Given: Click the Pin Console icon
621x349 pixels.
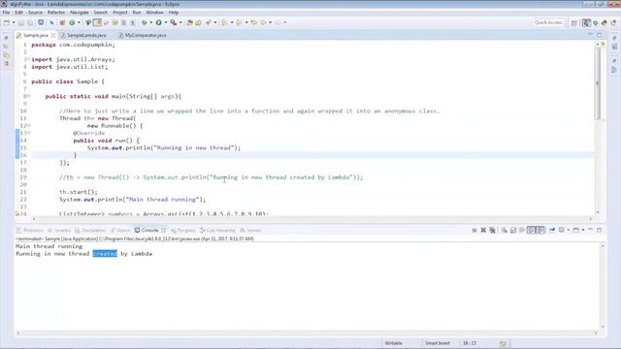Looking at the screenshot, I should click(552, 230).
